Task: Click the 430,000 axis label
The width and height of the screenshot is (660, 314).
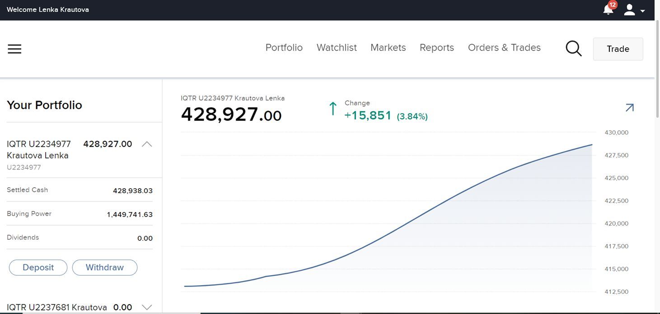Action: [616, 133]
